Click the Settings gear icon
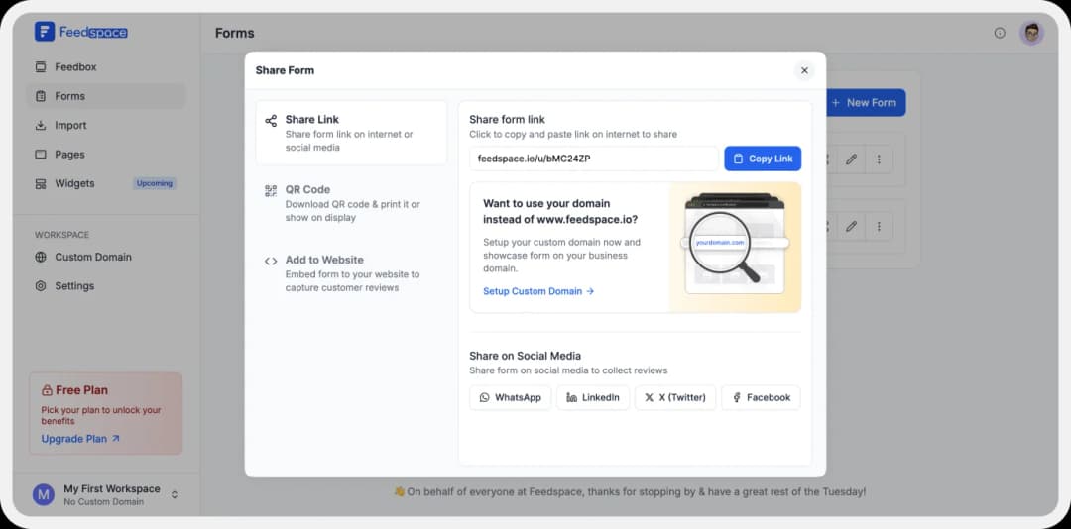Viewport: 1071px width, 529px height. click(41, 286)
